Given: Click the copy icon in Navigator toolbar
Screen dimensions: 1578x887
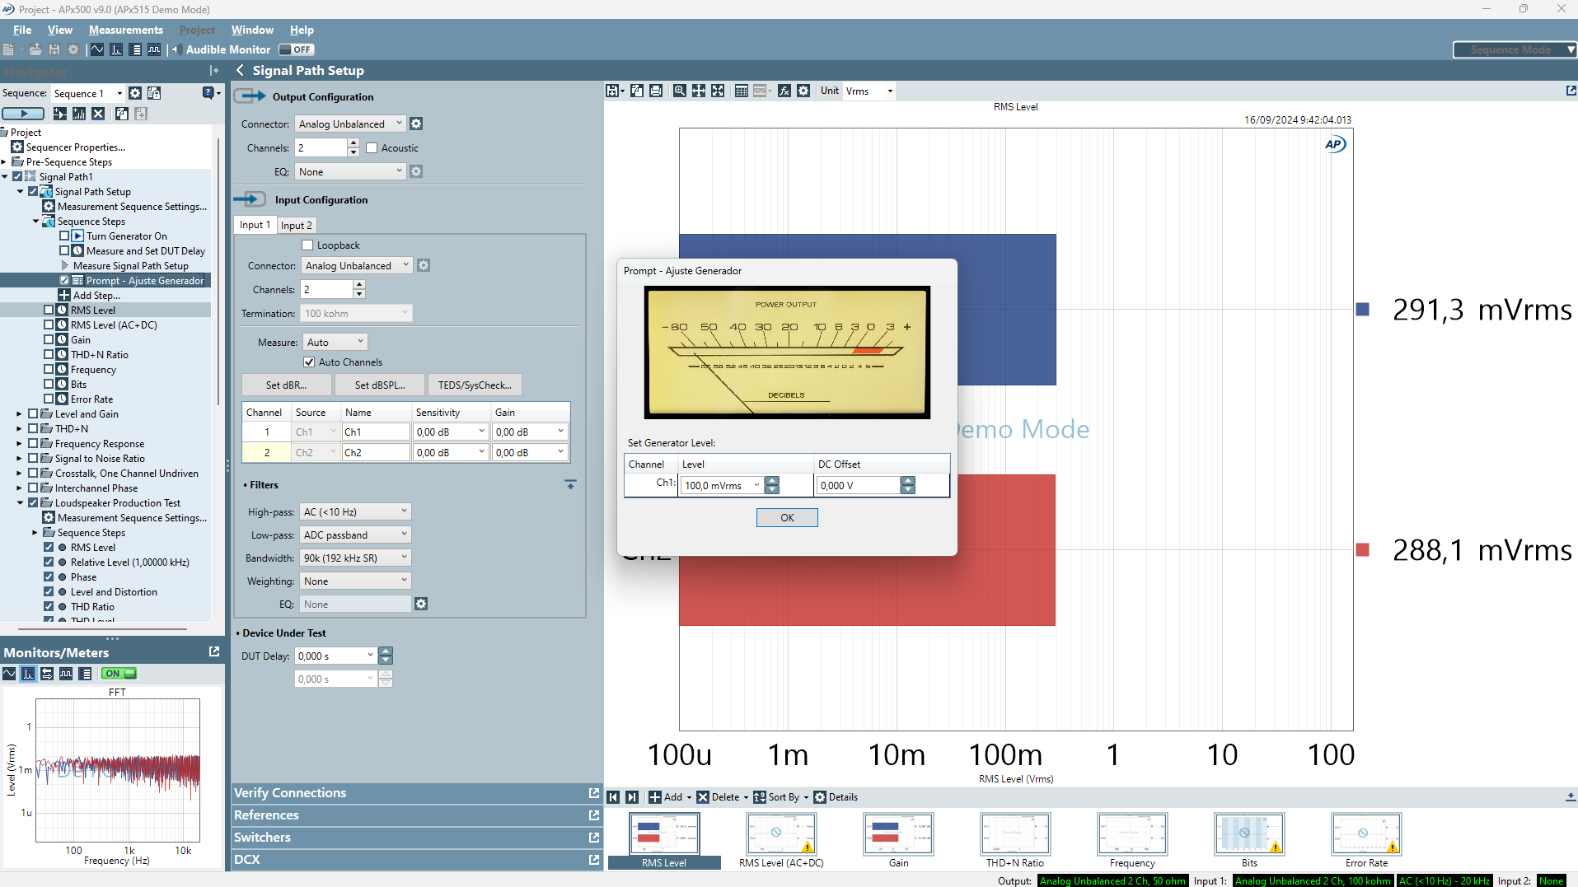Looking at the screenshot, I should point(122,114).
